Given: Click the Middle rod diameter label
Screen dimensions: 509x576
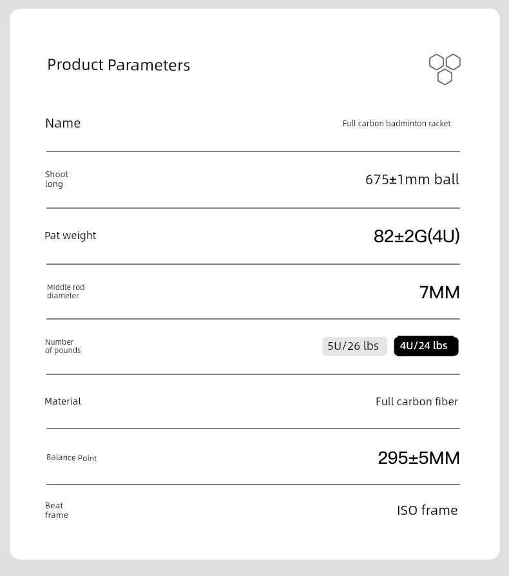Looking at the screenshot, I should (x=66, y=291).
